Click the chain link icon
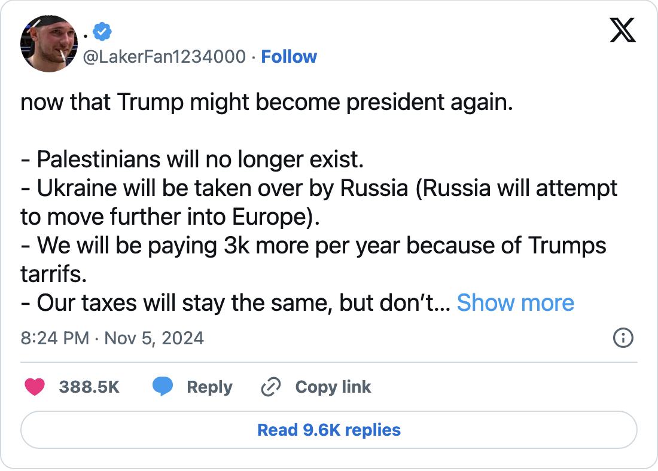 click(x=270, y=387)
